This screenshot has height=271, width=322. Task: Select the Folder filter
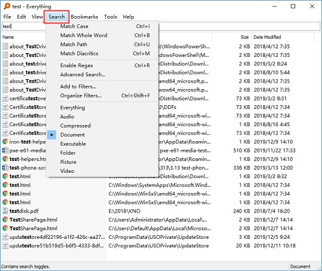pos(103,153)
